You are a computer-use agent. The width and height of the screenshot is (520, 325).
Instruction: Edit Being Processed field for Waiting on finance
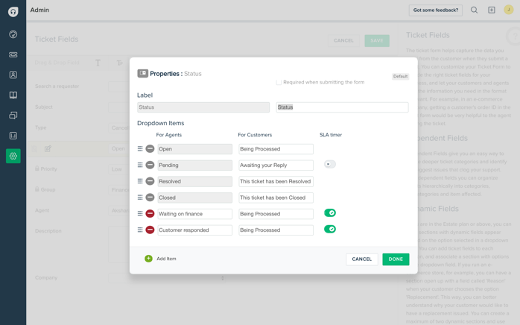(276, 214)
